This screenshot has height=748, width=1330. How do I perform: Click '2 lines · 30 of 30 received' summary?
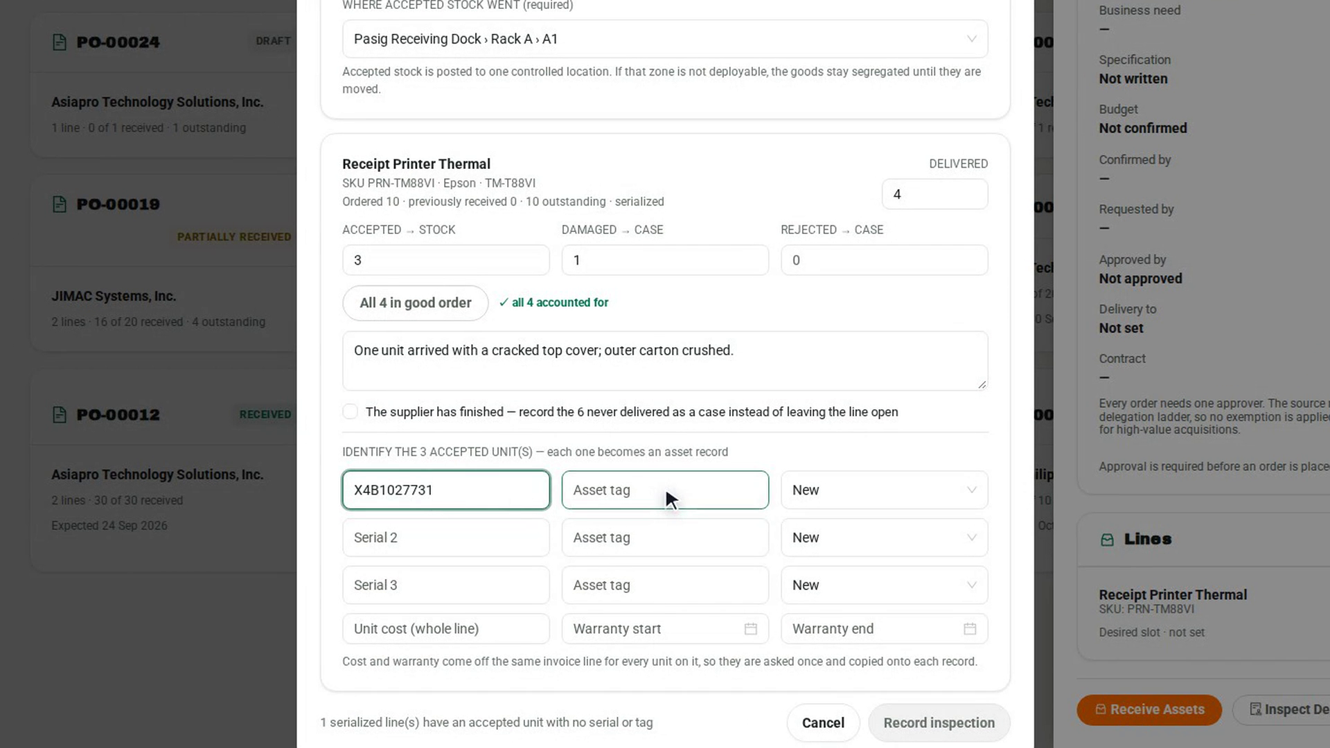pos(117,501)
